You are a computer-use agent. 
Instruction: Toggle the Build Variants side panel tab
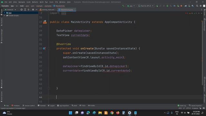(x=2, y=97)
